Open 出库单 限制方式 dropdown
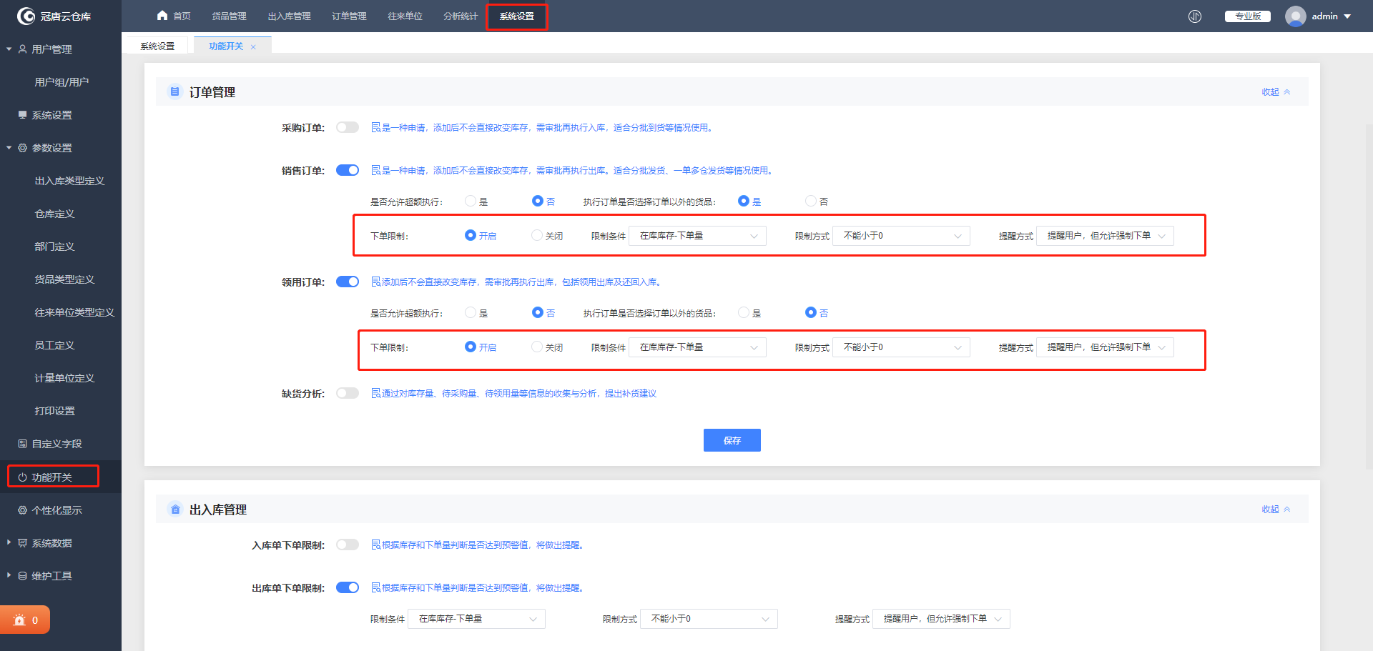1373x651 pixels. pos(709,619)
